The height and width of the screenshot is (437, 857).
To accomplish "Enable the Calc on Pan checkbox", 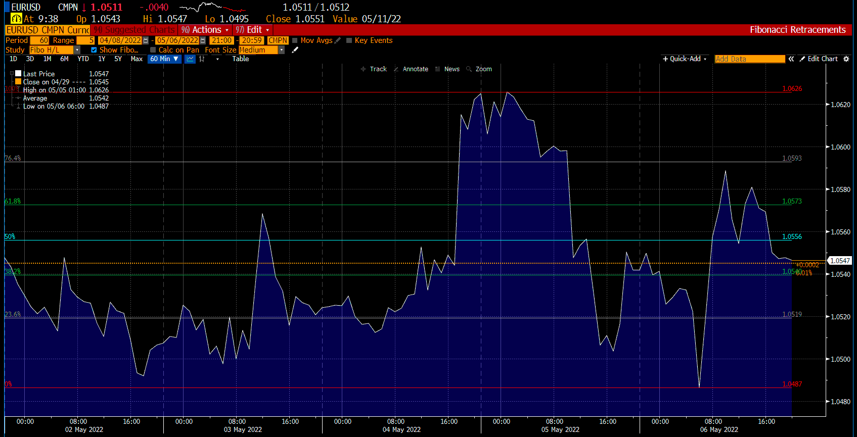I will (153, 50).
